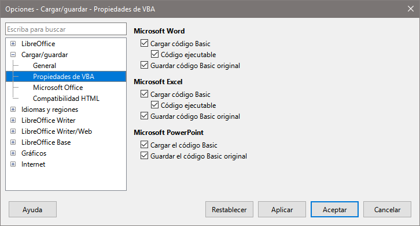Select the Idiomas y regiones label
The height and width of the screenshot is (226, 420).
tap(50, 110)
